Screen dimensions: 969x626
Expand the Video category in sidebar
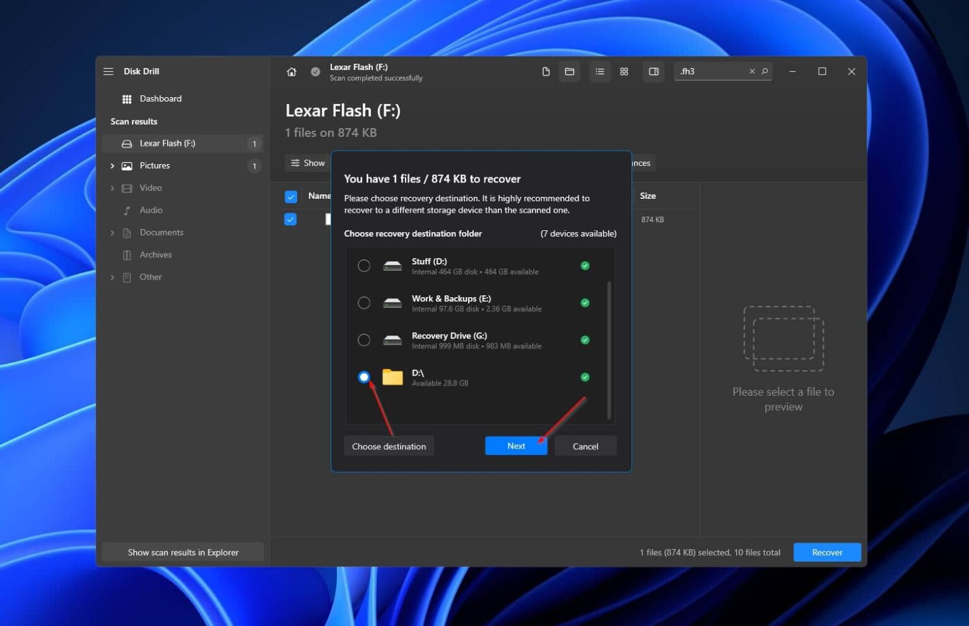pos(112,188)
